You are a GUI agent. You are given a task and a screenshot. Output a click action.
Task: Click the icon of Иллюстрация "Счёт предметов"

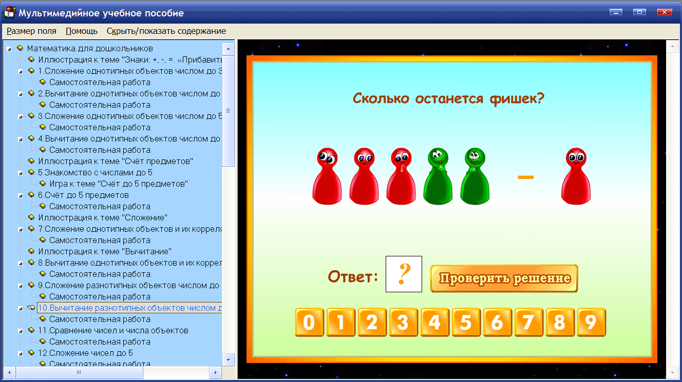pyautogui.click(x=31, y=161)
